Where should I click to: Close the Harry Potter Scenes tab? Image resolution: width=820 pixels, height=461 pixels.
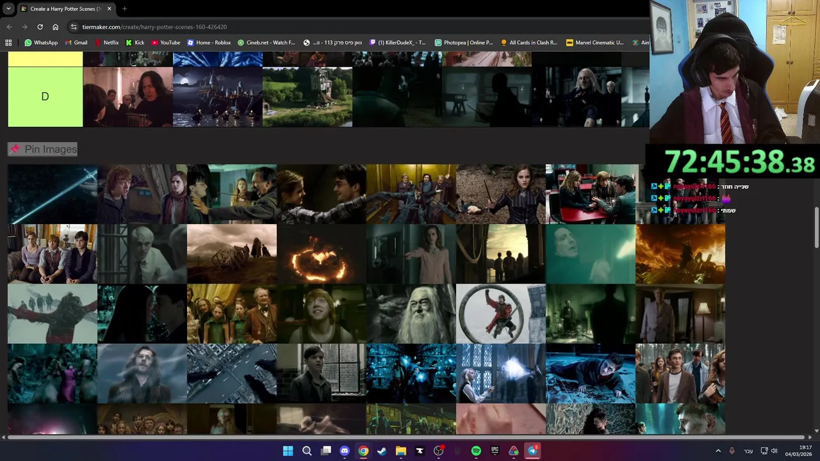tap(109, 9)
